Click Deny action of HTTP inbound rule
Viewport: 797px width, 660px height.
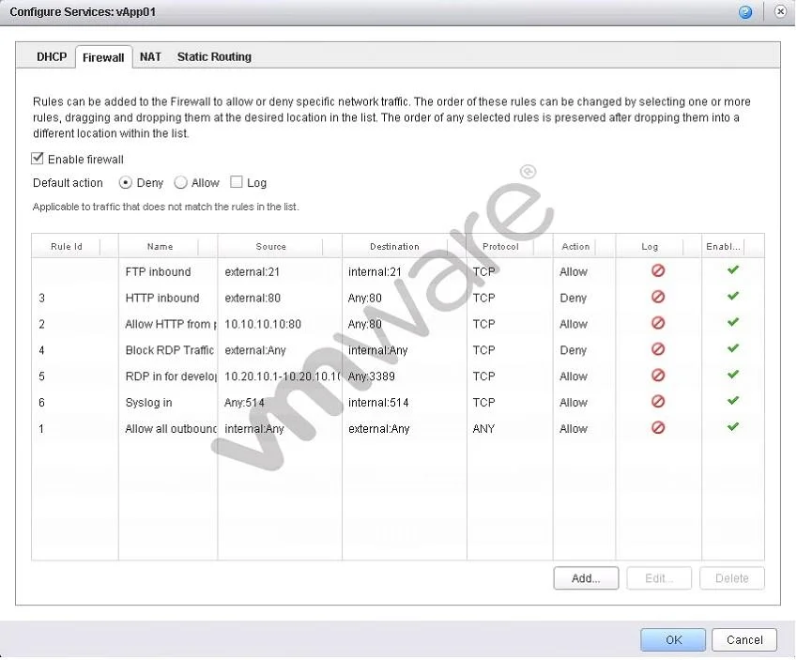point(573,298)
